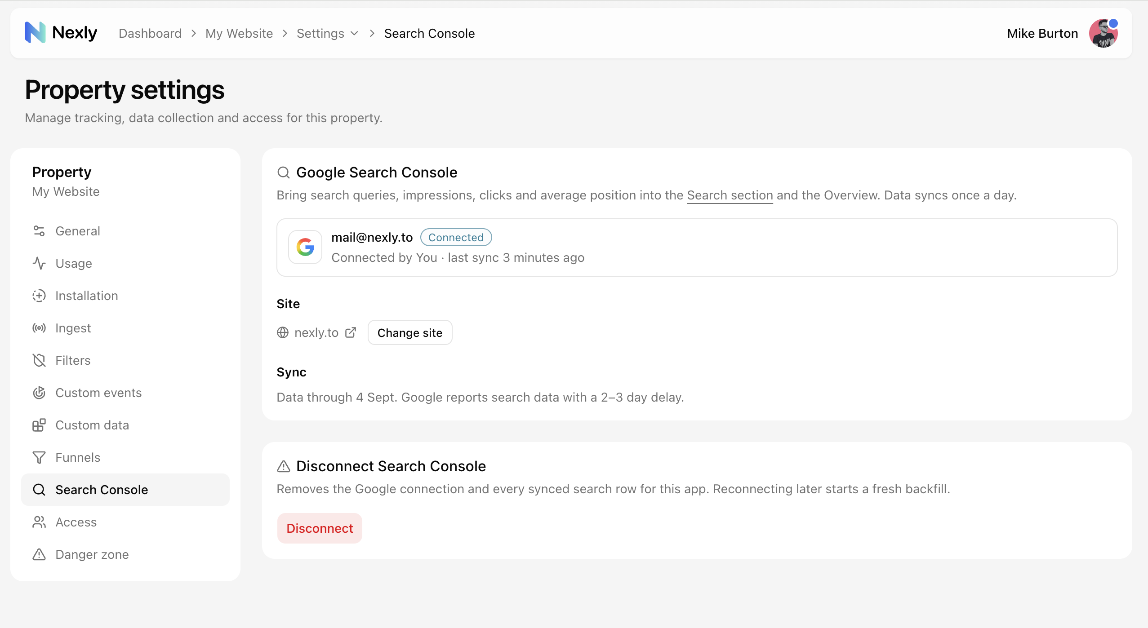Click the Change site button
1148x628 pixels.
coord(410,332)
